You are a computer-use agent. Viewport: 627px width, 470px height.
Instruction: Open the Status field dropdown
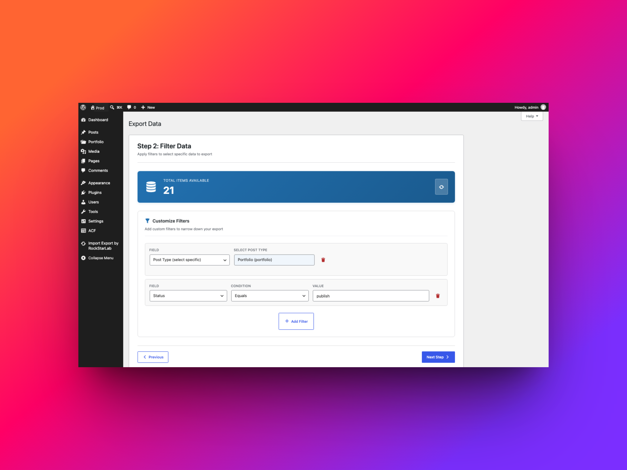[x=188, y=296]
